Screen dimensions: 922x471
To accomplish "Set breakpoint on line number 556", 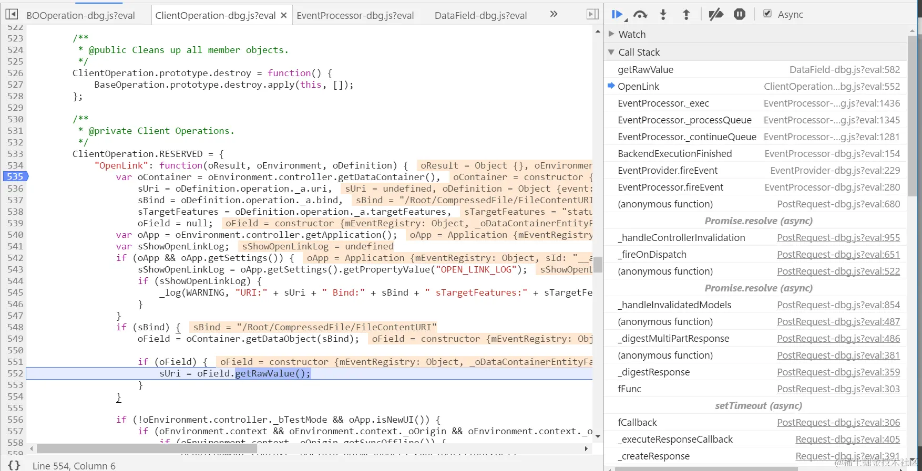I will pyautogui.click(x=15, y=420).
